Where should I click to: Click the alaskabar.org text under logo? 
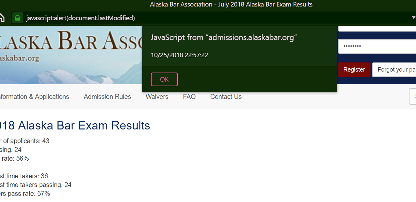click(x=20, y=59)
